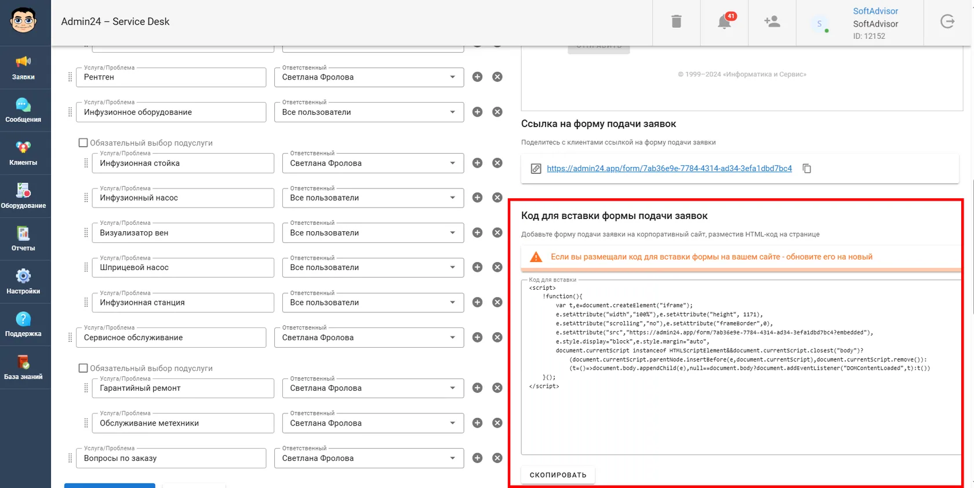
Task: Edit the Инфузионный насос service field
Action: pos(183,198)
